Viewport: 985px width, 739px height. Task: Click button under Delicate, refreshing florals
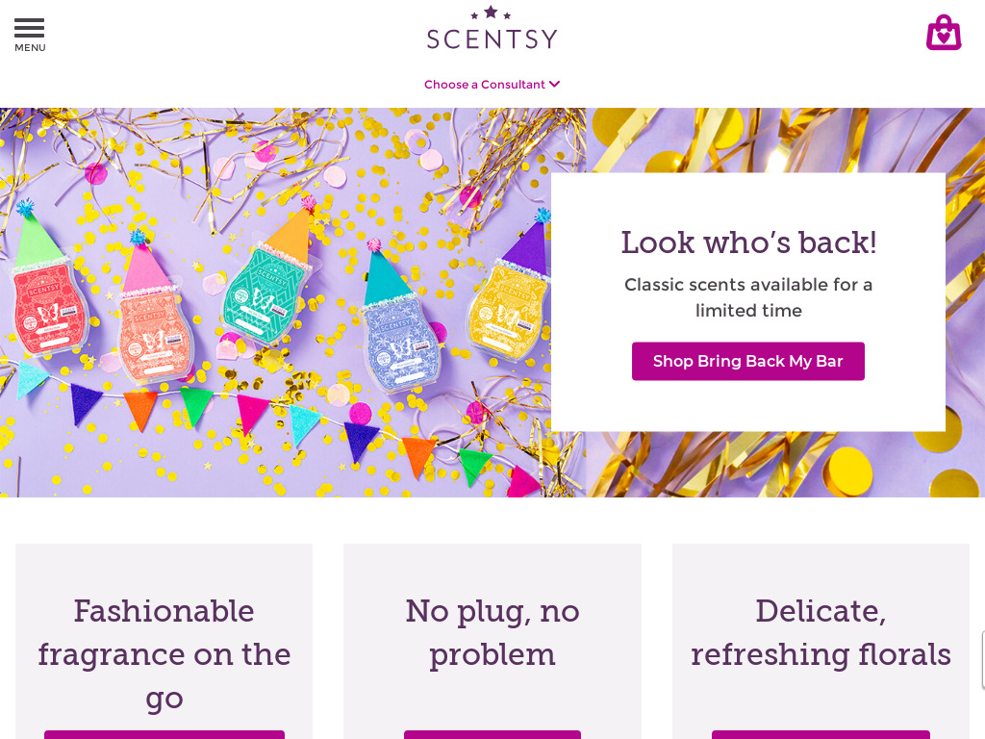pos(821,734)
